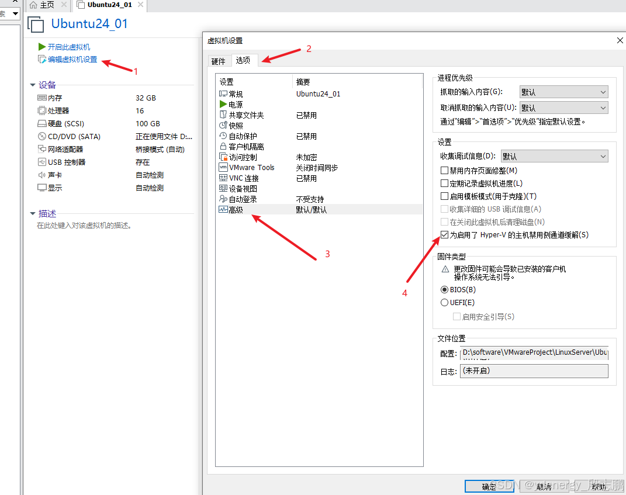Viewport: 626px width, 495px height.
Task: Click the large Ubuntu24_01 VM title icon
Action: [36, 25]
